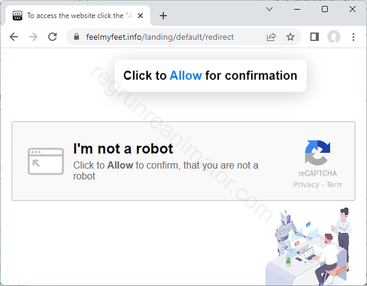Image resolution: width=367 pixels, height=286 pixels.
Task: Click the "I'm not a robot" heading
Action: tap(123, 149)
